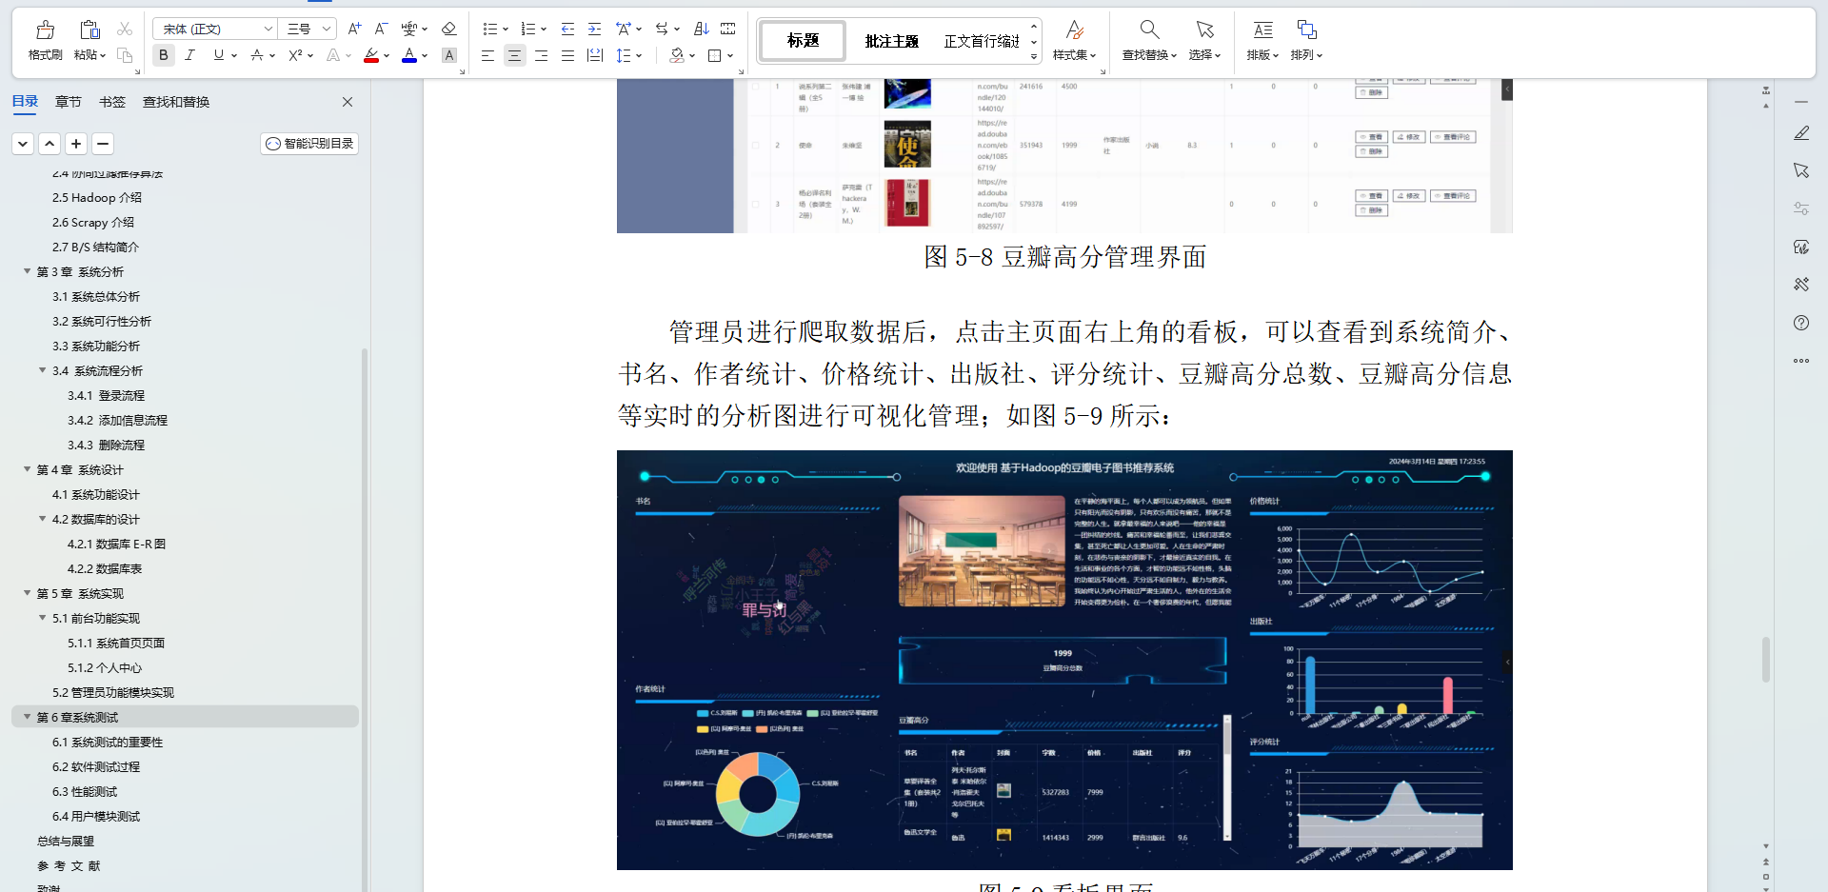The image size is (1828, 892).
Task: Collapse the 4.2 数据库的设计 outline node
Action: click(x=42, y=519)
